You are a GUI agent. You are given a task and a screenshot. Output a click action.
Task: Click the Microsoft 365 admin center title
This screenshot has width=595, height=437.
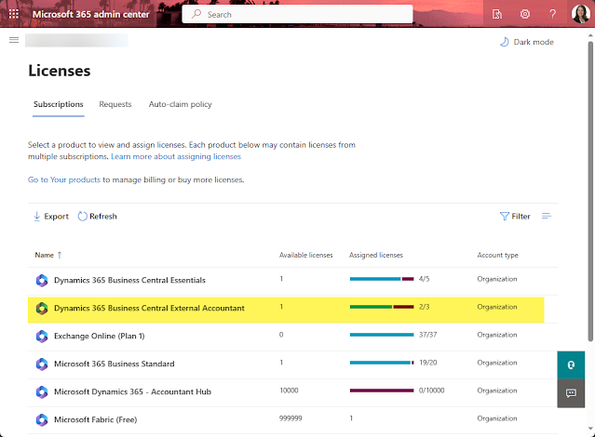click(x=90, y=14)
